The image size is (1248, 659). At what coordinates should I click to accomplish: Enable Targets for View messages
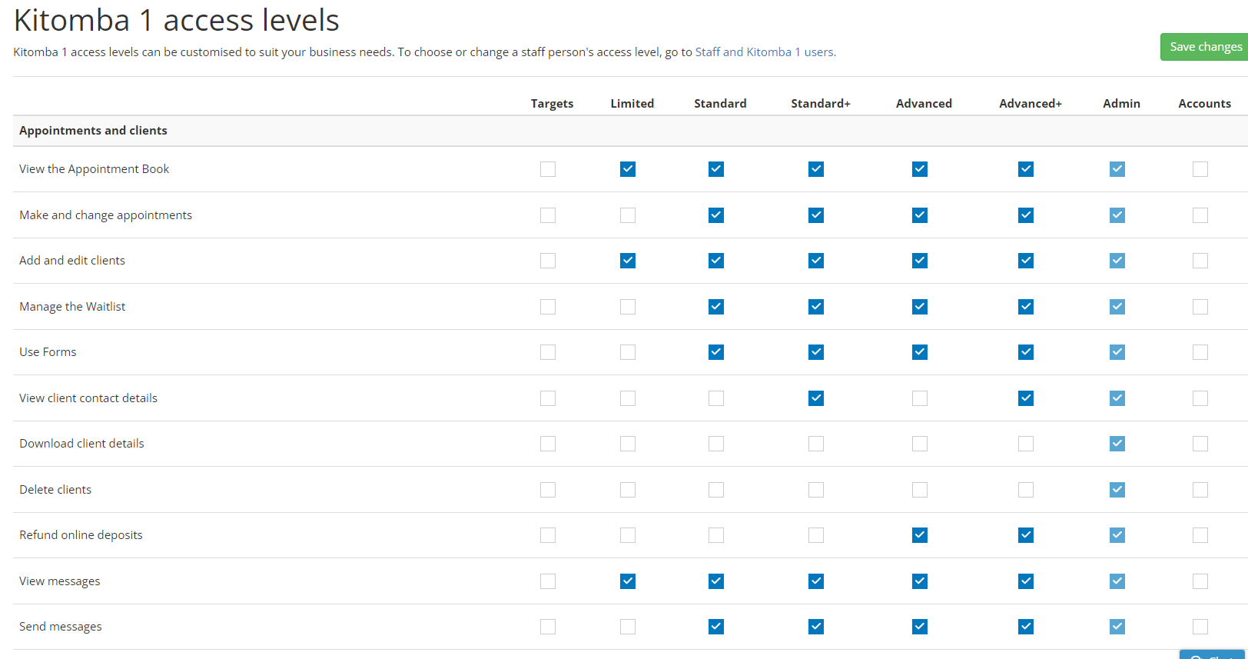548,581
